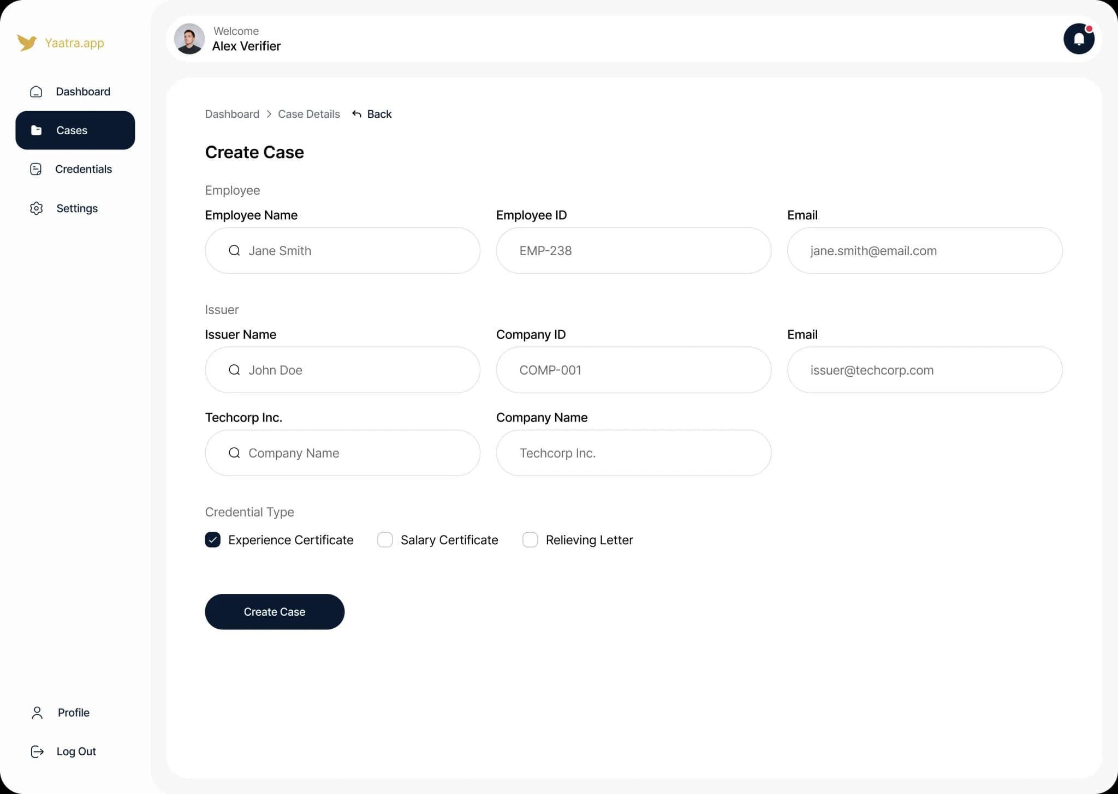Image resolution: width=1118 pixels, height=794 pixels.
Task: Click the Credentials document icon
Action: point(36,169)
